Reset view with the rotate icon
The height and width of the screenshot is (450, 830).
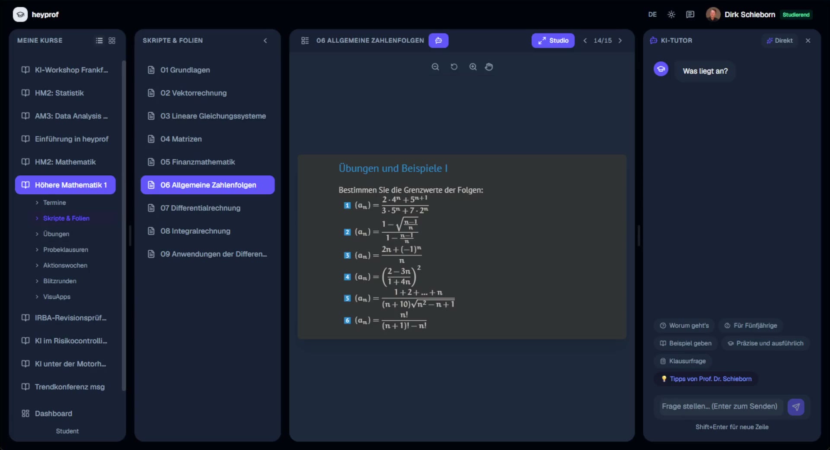454,67
